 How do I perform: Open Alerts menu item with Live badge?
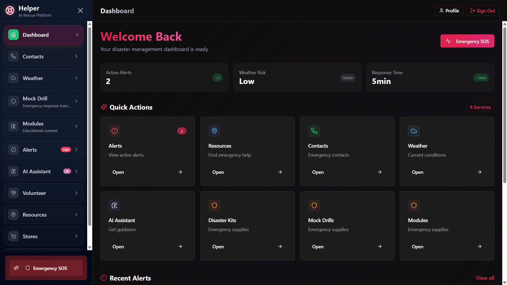[44, 149]
